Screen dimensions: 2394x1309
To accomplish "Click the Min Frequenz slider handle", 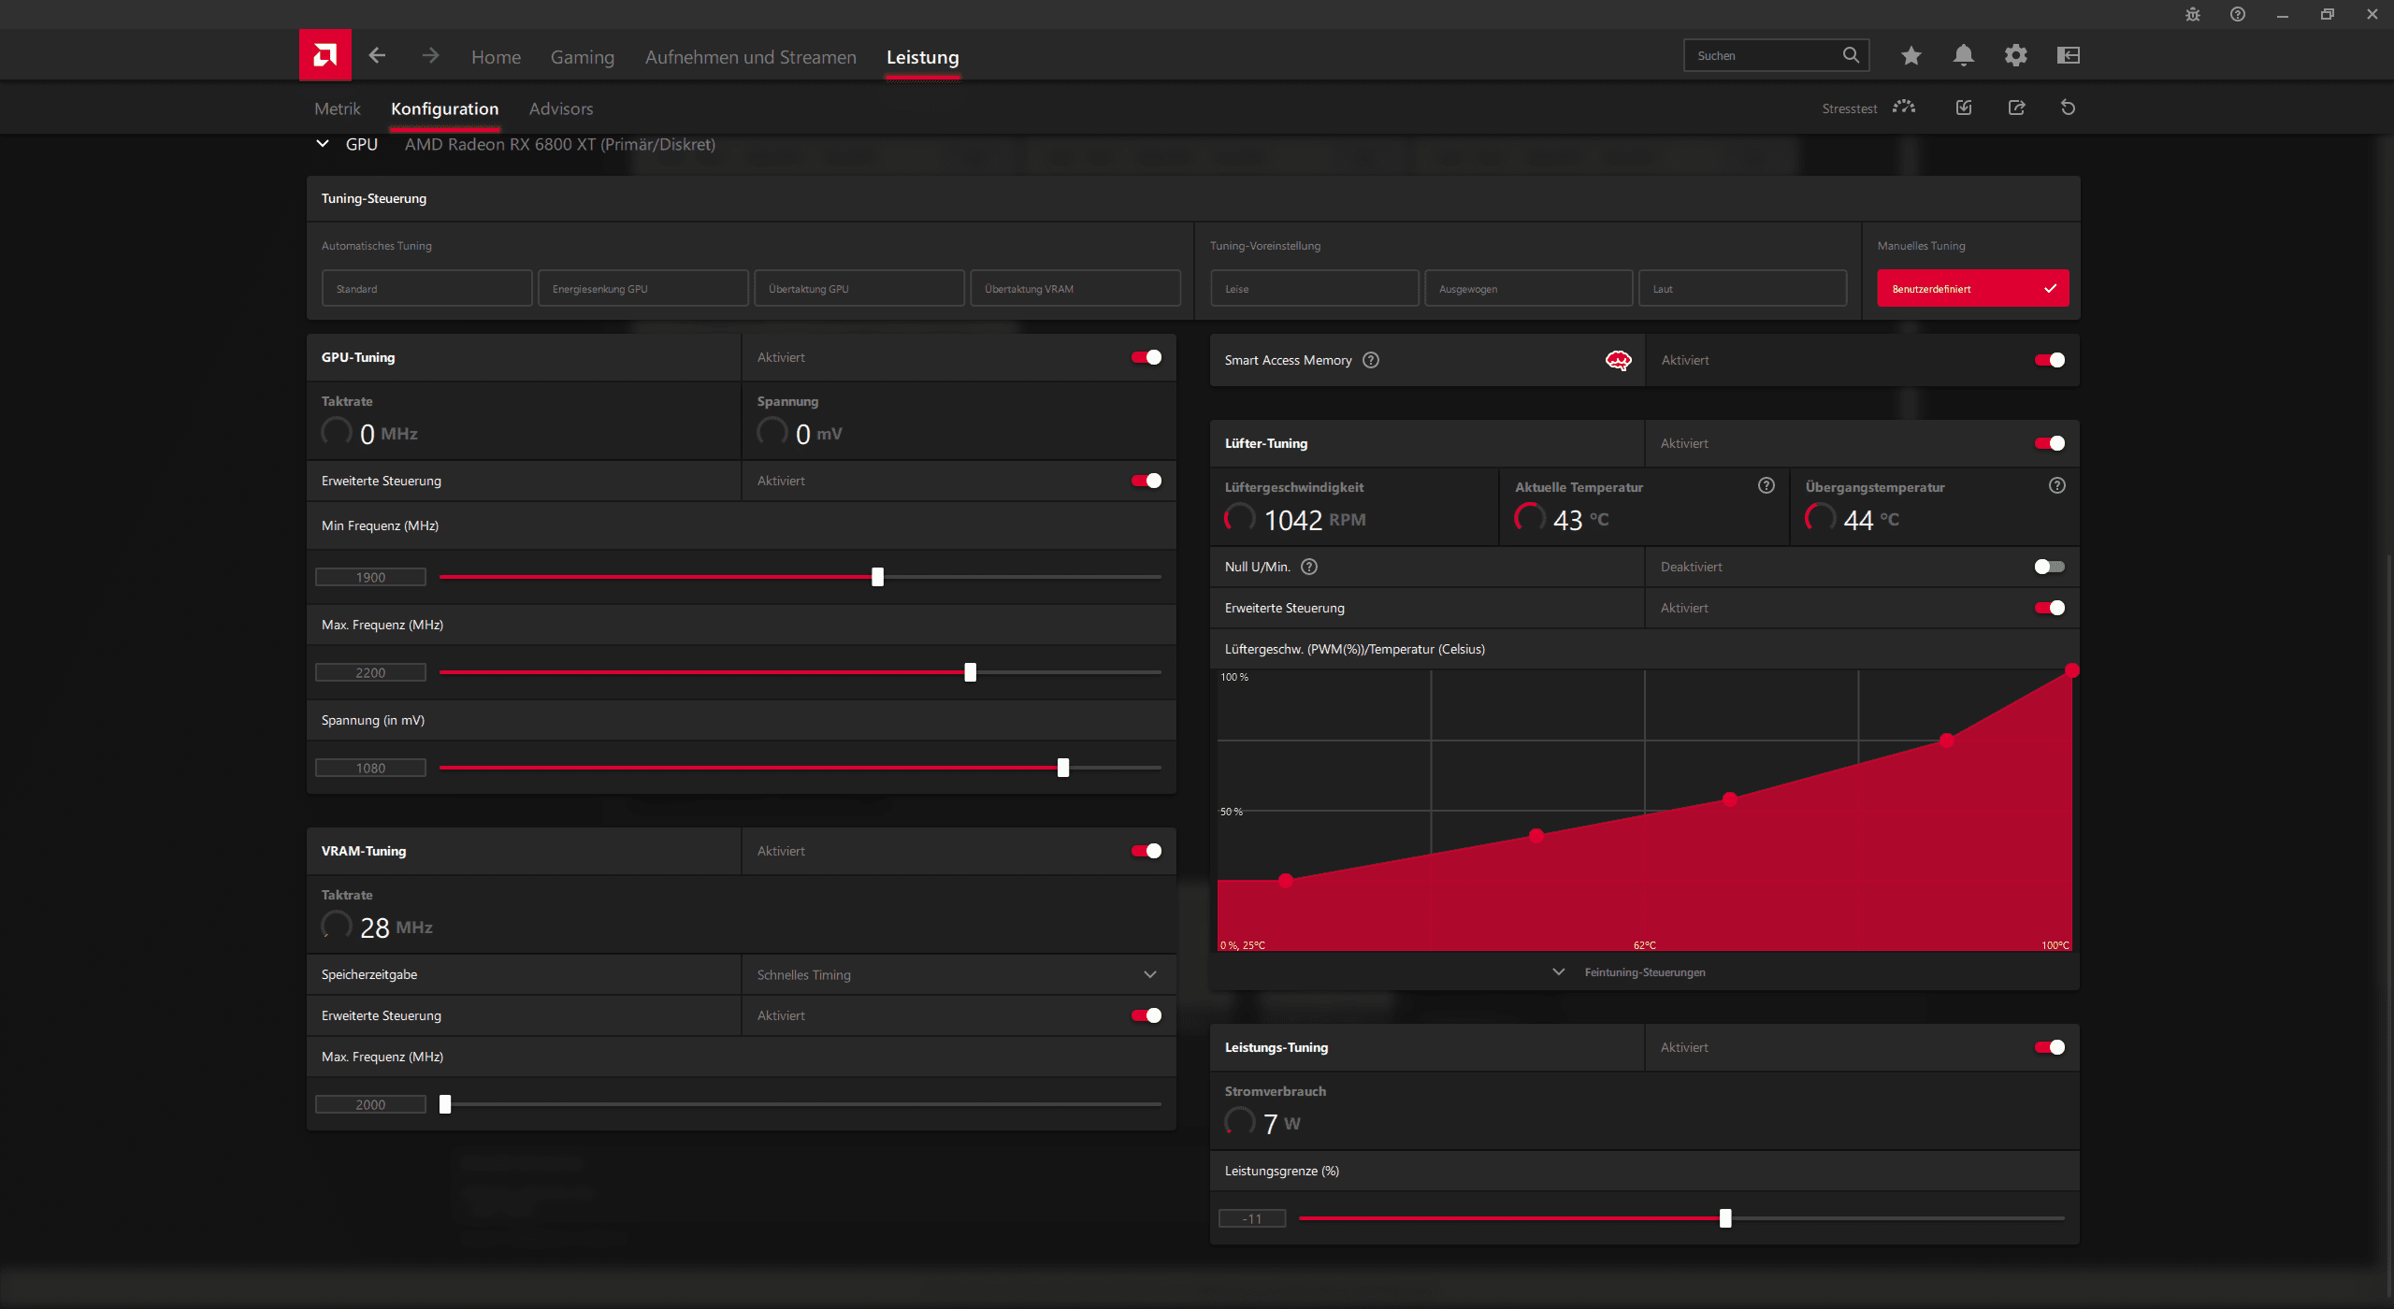I will (x=877, y=577).
